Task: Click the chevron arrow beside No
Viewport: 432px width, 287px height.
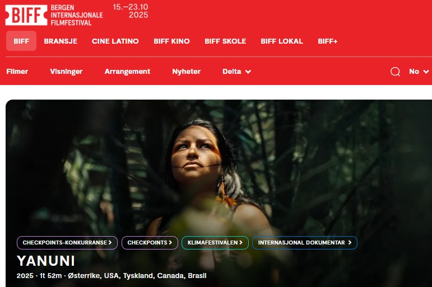Action: pos(426,72)
